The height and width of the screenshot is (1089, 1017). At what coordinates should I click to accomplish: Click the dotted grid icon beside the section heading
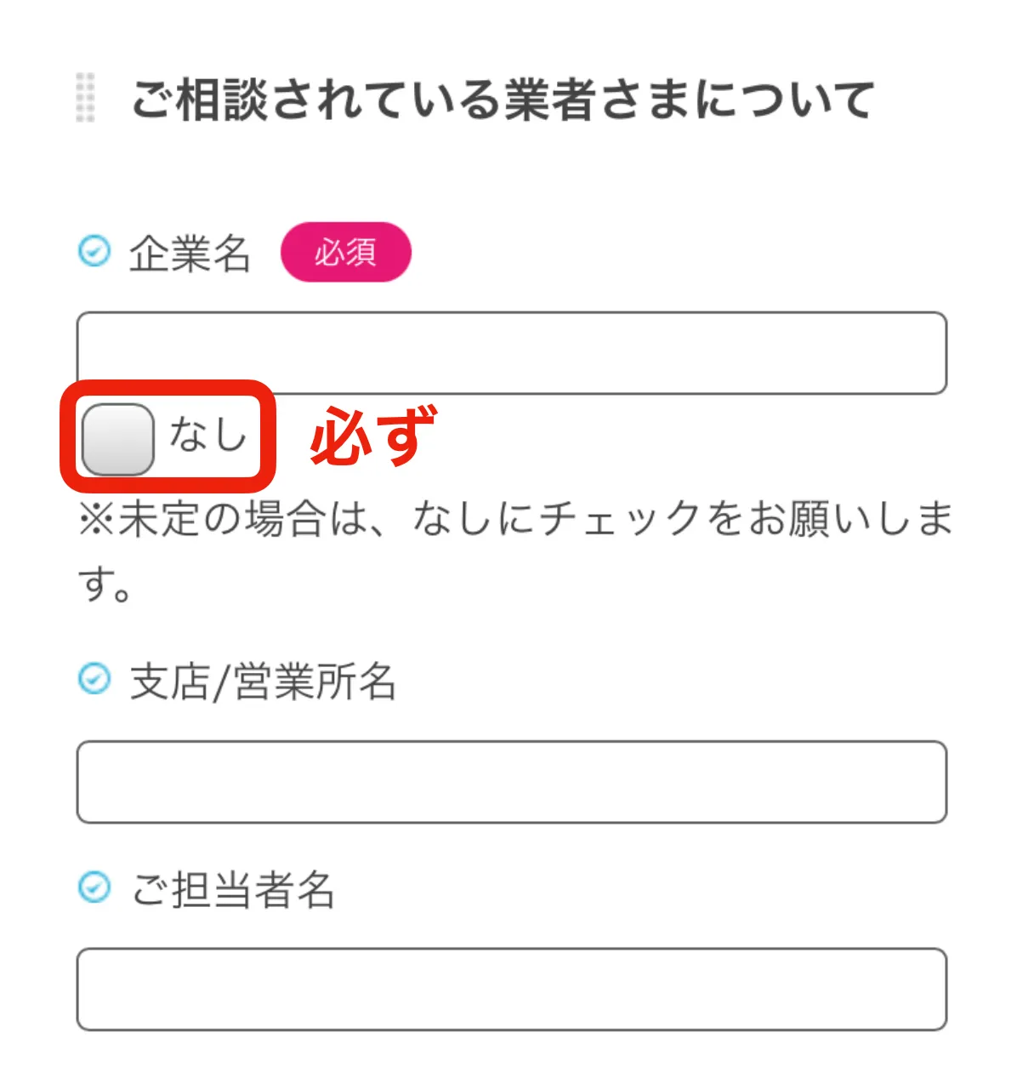click(85, 95)
